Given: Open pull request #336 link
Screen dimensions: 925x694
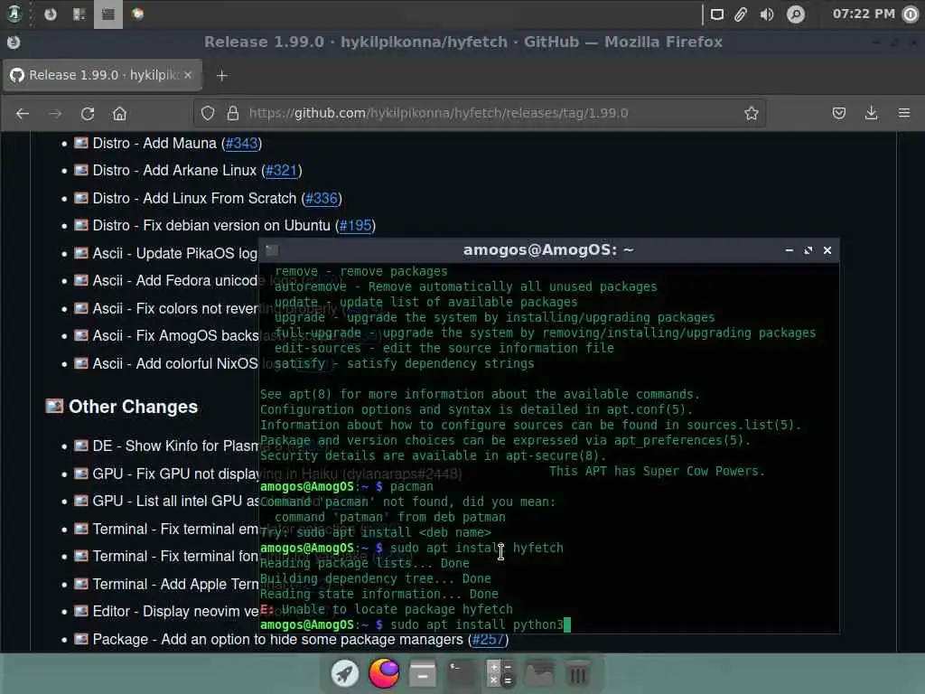Looking at the screenshot, I should pyautogui.click(x=322, y=198).
